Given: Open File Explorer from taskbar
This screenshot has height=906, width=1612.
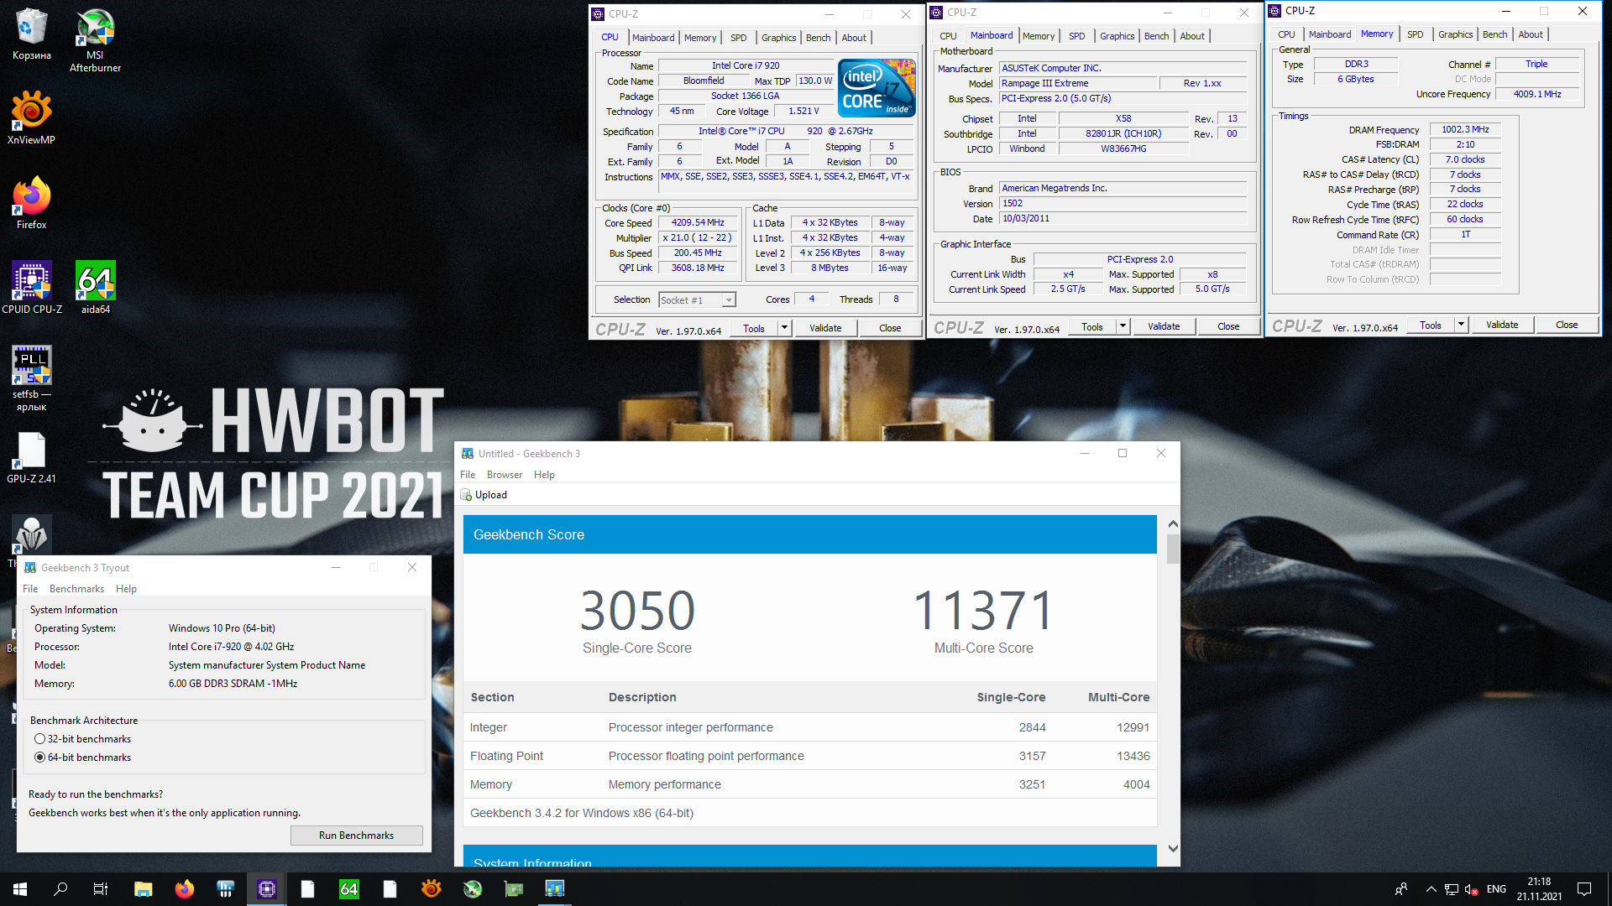Looking at the screenshot, I should click(144, 889).
